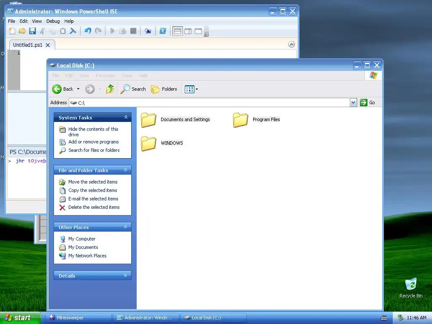Click Copy the selected items
This screenshot has height=324, width=432.
tap(92, 190)
